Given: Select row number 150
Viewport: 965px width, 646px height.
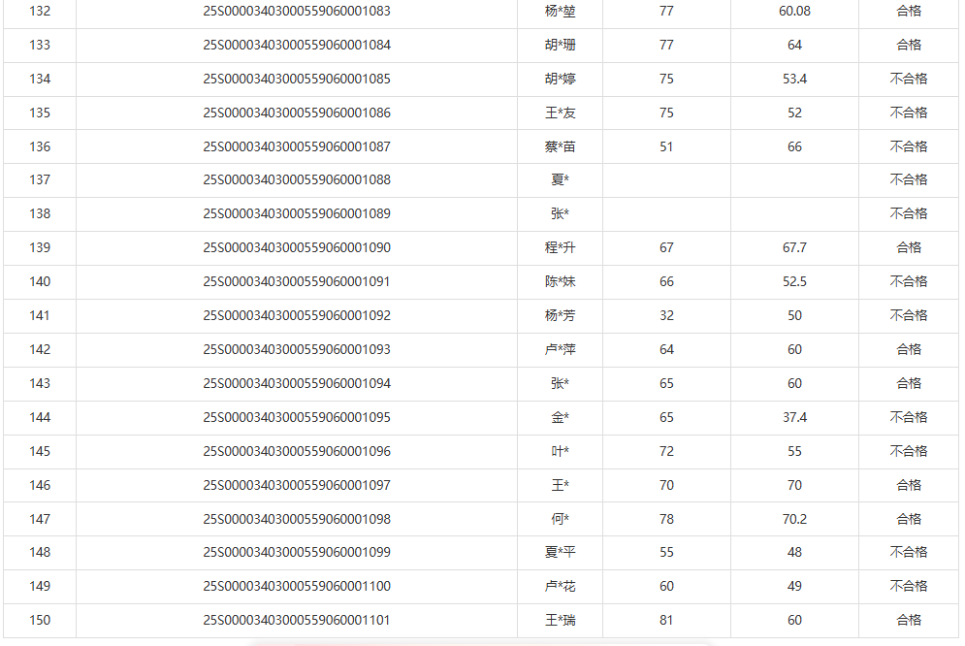Looking at the screenshot, I should (40, 621).
